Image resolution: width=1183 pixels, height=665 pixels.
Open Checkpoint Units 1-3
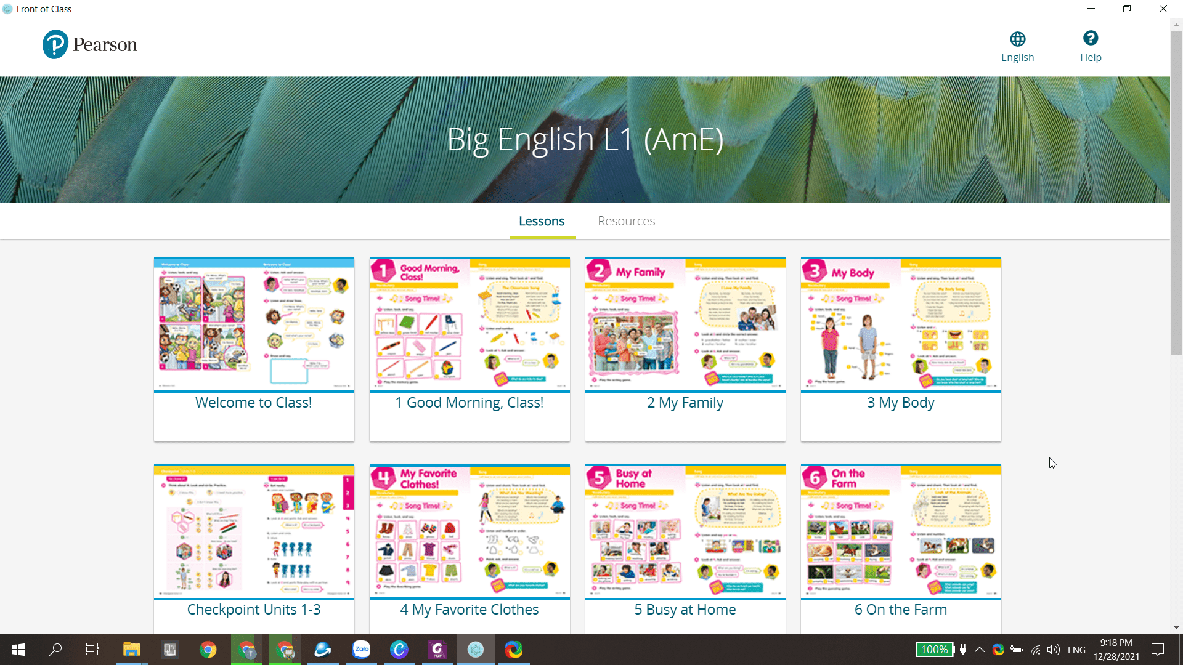click(253, 531)
